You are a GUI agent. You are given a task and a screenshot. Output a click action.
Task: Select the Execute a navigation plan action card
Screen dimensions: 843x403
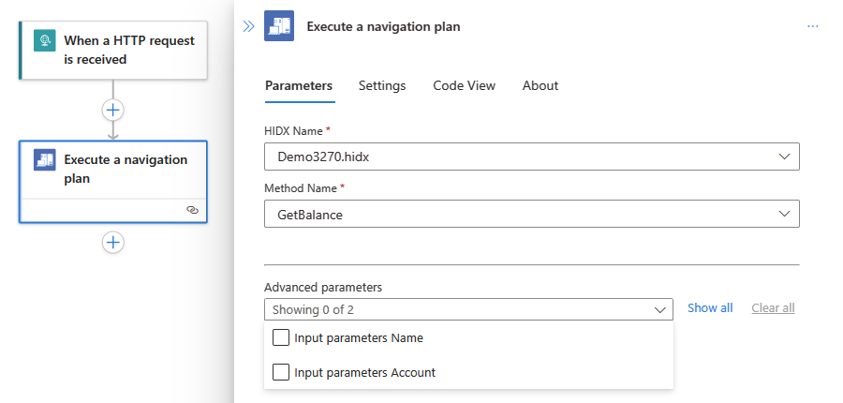point(113,182)
